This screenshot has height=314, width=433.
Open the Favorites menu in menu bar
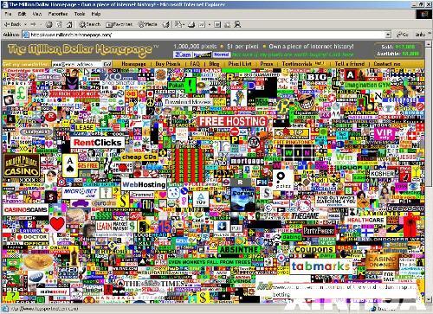click(58, 14)
